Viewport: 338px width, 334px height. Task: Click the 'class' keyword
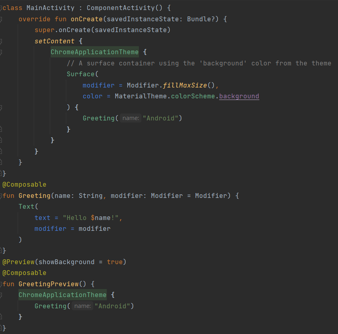[x=12, y=8]
